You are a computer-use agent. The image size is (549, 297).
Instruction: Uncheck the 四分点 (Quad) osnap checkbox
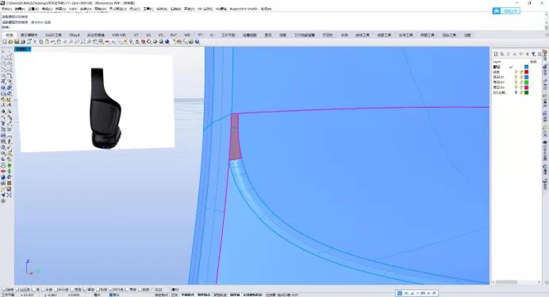pos(111,290)
